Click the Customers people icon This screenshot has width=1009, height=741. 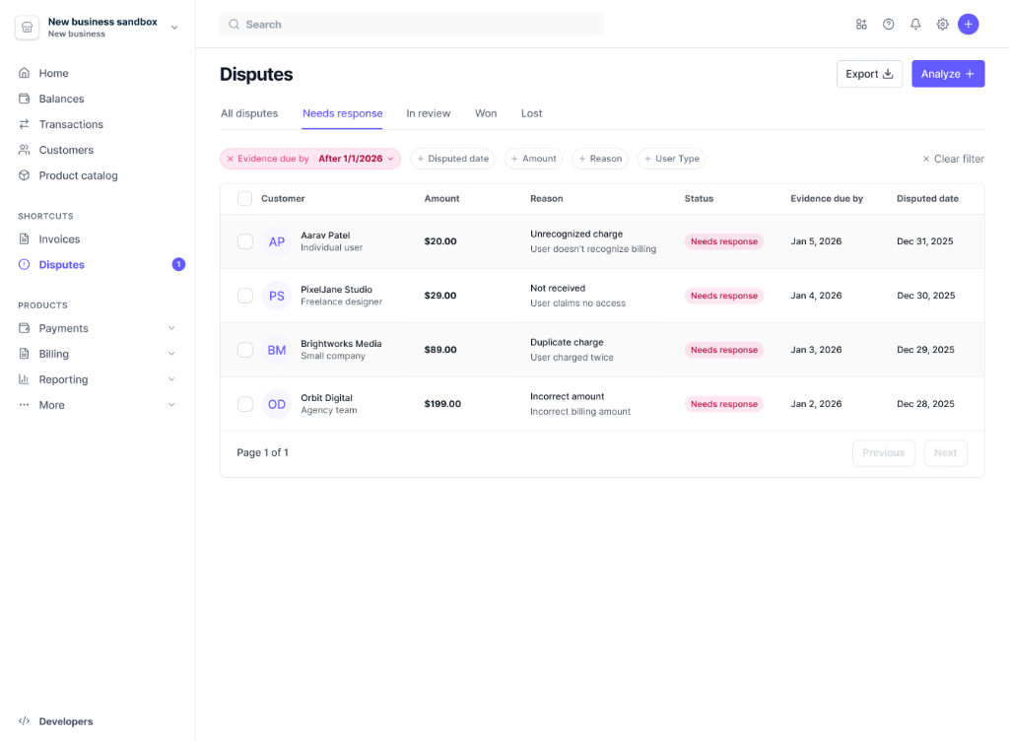click(24, 150)
